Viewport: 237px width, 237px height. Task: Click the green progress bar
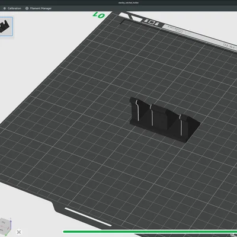point(150,232)
